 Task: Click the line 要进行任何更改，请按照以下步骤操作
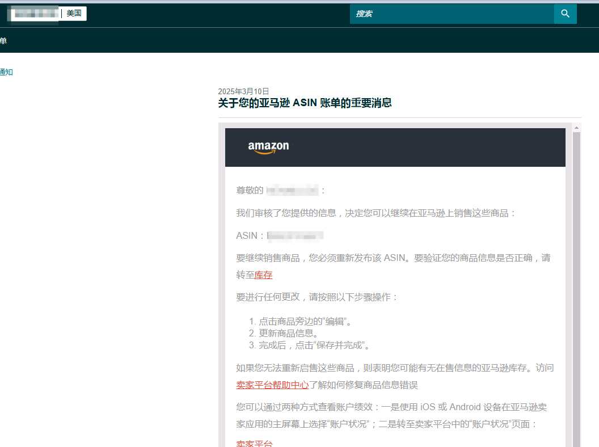click(x=317, y=297)
